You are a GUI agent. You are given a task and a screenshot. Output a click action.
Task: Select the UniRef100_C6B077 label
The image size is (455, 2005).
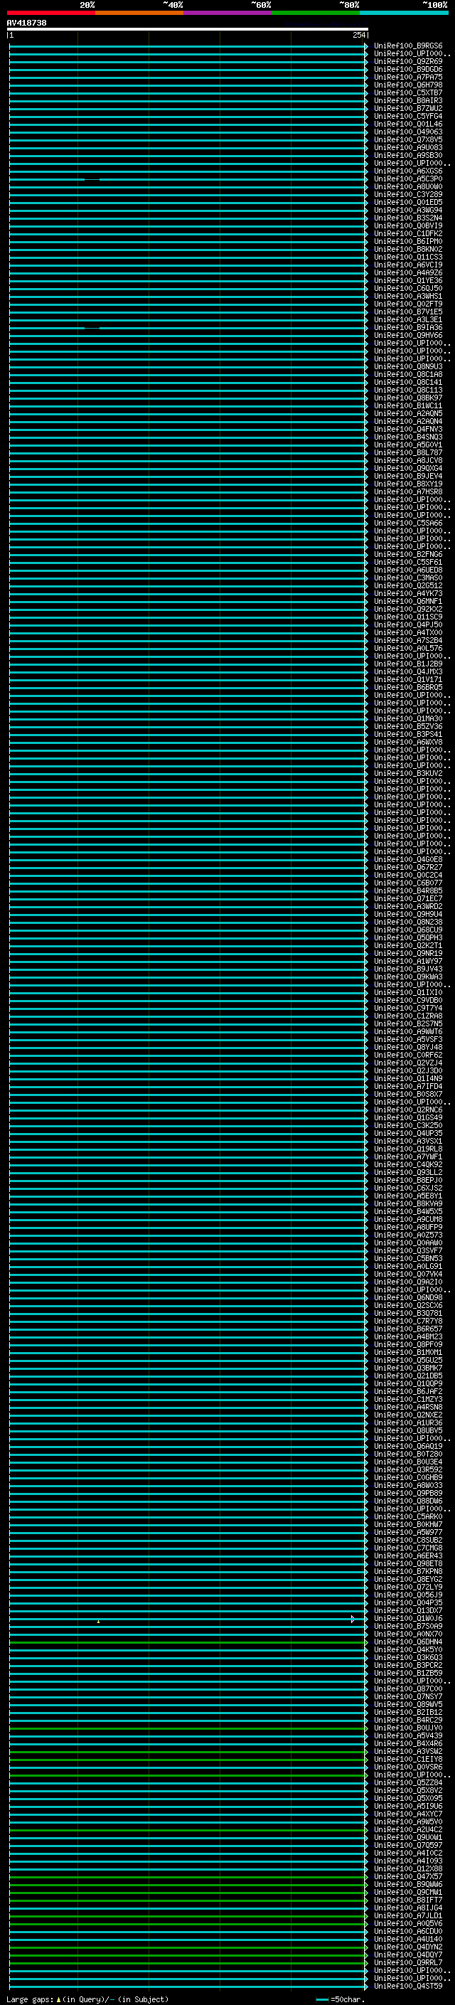(x=407, y=883)
